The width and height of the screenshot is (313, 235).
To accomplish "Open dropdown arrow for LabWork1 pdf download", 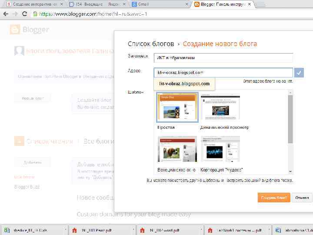I will pyautogui.click(x=269, y=230).
